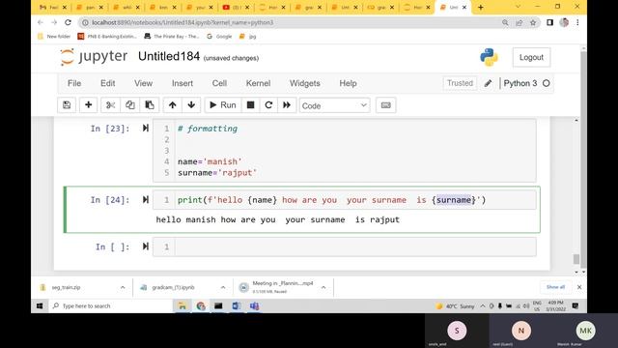Viewport: 618px width, 348px height.
Task: Run the empty cell with its run icon
Action: [146, 246]
